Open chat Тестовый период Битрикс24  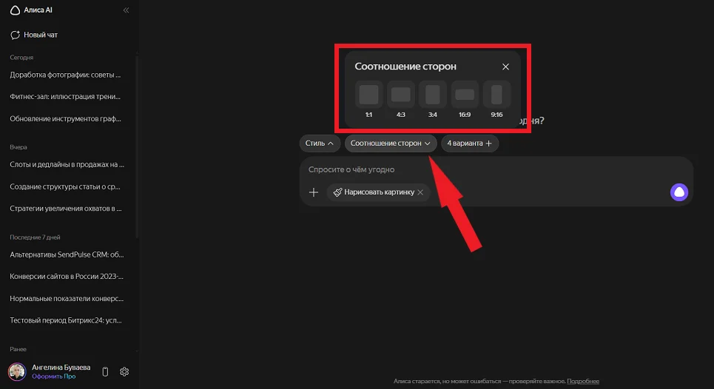[x=66, y=320]
